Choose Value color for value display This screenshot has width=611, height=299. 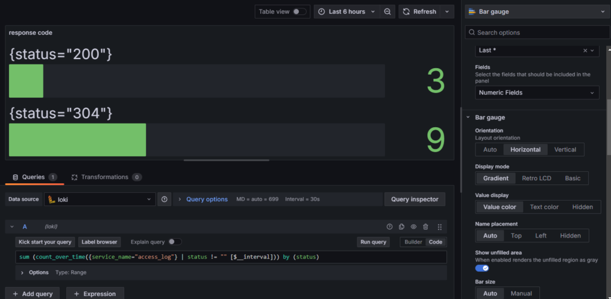pos(499,207)
